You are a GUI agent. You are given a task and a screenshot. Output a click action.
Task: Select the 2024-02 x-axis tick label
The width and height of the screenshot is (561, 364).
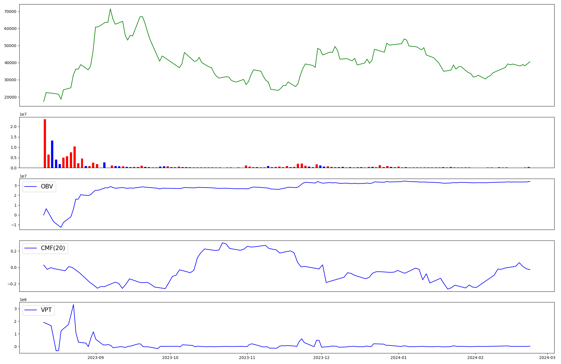[x=476, y=358]
